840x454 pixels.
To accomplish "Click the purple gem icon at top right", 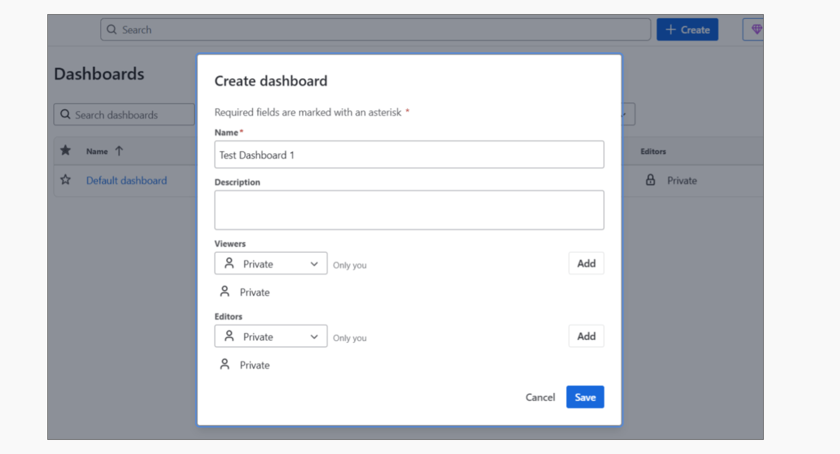I will (756, 29).
